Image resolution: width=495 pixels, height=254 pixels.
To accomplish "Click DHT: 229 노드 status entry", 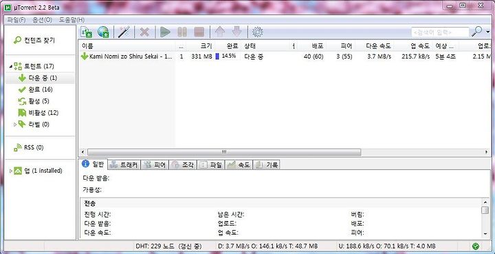I will click(168, 246).
